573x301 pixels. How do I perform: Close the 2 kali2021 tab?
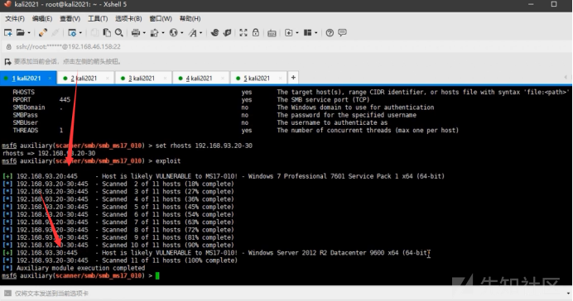click(108, 78)
